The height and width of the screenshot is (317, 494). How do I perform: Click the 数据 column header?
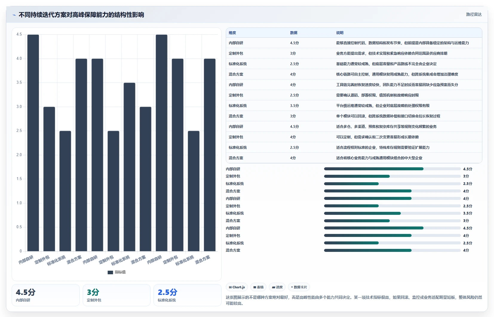tap(294, 33)
